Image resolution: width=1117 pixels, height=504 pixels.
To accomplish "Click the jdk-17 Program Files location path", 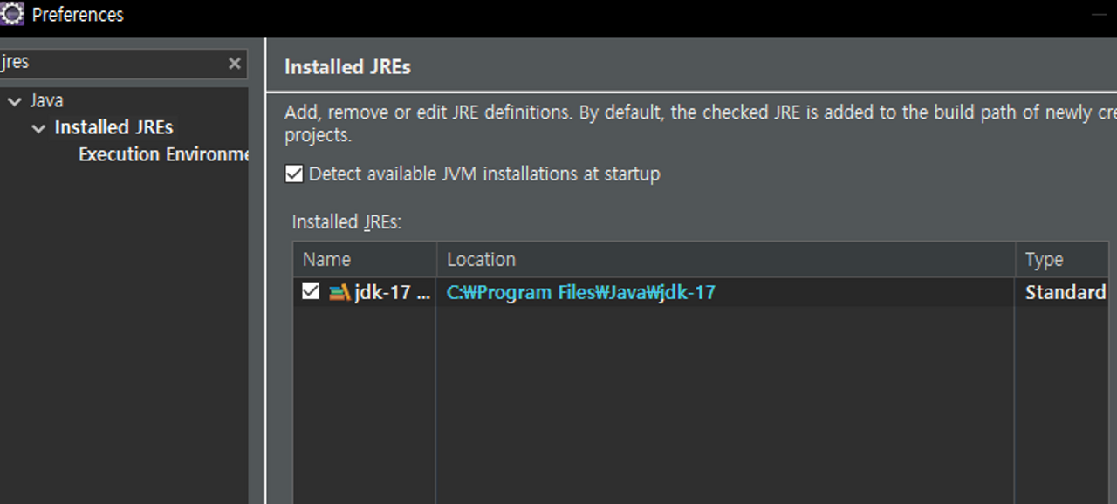I will (x=581, y=292).
